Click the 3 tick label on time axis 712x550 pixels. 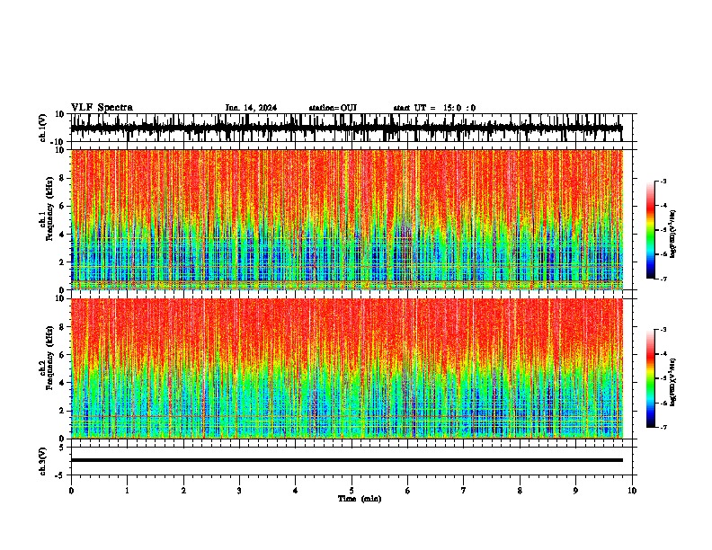239,491
